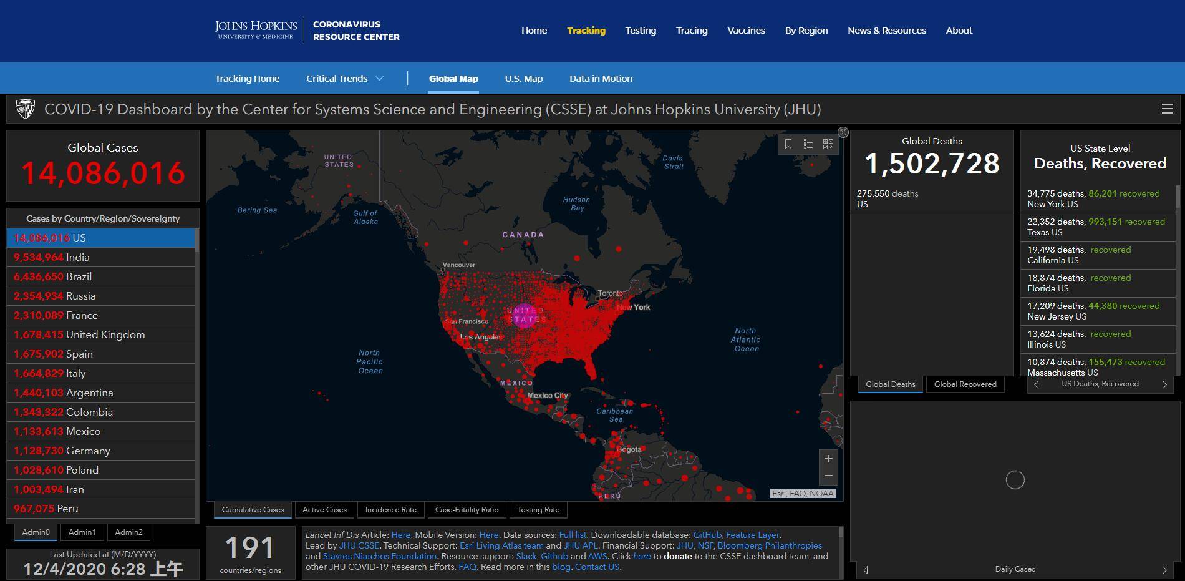
Task: Click the Johns Hopkins shield logo in dashboard header
Action: point(25,109)
